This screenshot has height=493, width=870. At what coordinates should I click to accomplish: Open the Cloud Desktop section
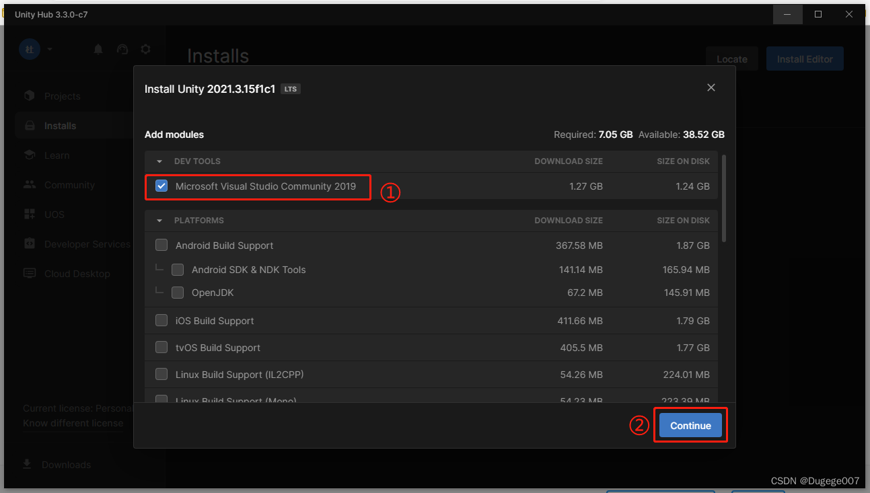(x=77, y=274)
